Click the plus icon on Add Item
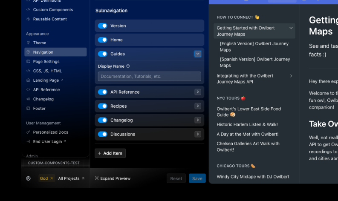Viewport: 338px width, 201px height. point(99,153)
